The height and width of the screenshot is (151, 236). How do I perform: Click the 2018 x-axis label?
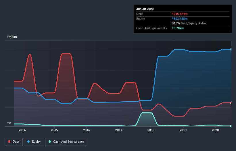151,130
